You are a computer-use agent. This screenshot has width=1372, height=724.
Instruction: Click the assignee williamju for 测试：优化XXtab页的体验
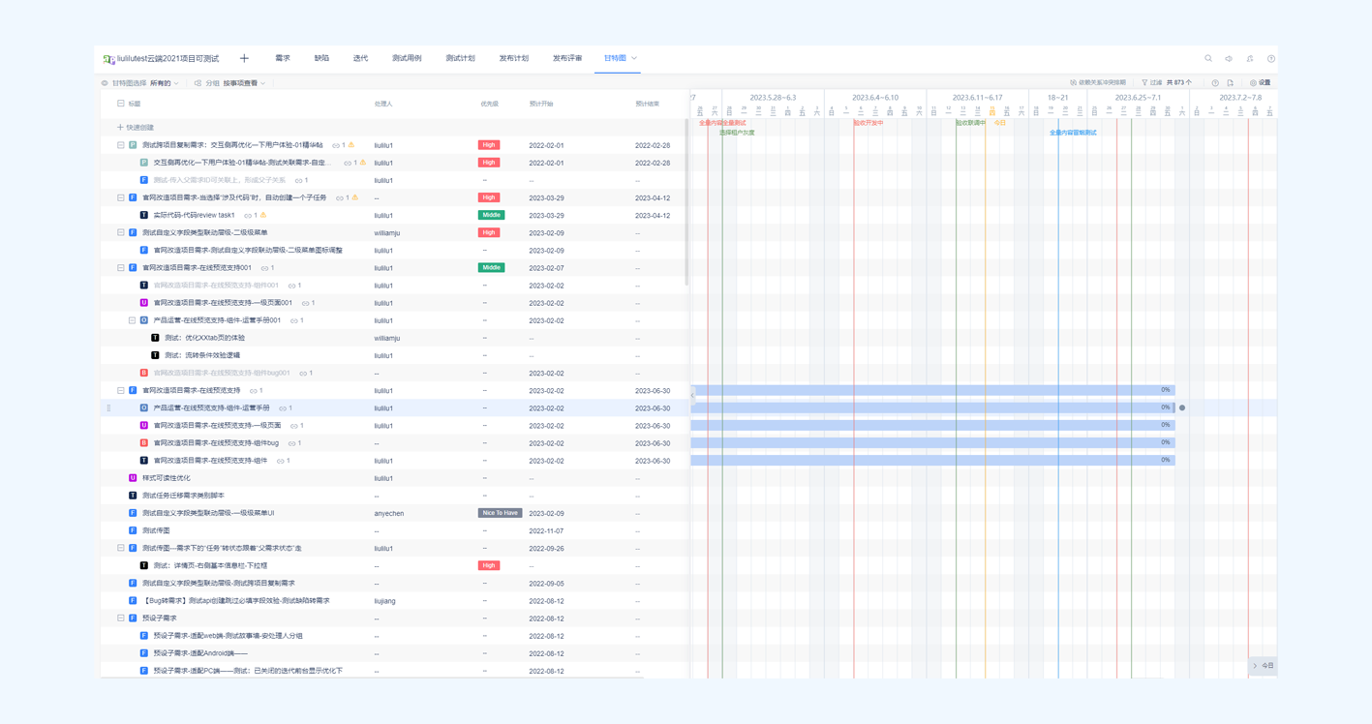(x=387, y=338)
